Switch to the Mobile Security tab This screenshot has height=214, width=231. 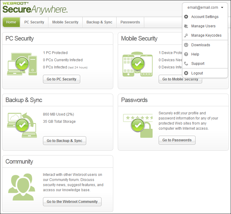[65, 22]
